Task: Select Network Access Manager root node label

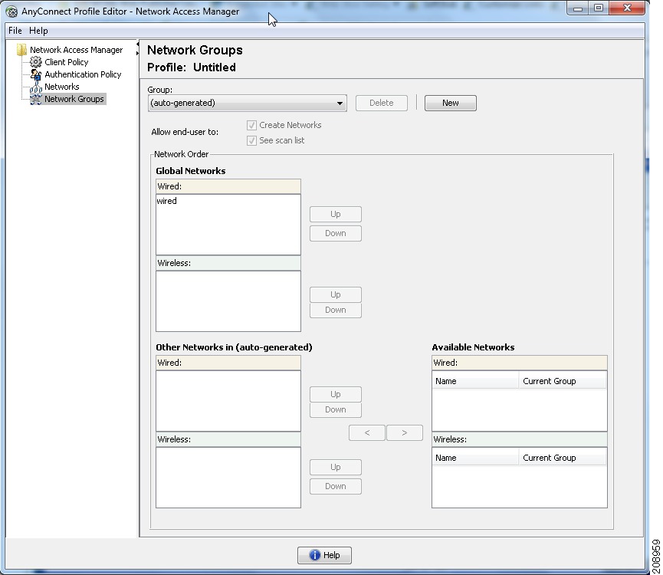Action: (x=76, y=50)
